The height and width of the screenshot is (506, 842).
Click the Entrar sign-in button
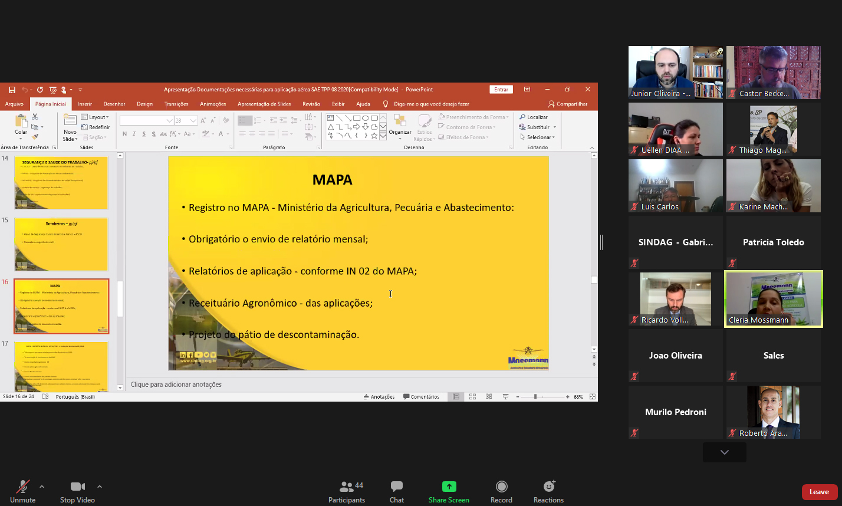pos(501,90)
